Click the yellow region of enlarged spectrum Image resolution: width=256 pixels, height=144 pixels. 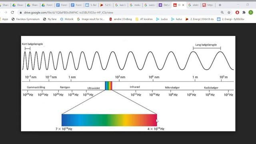point(126,120)
